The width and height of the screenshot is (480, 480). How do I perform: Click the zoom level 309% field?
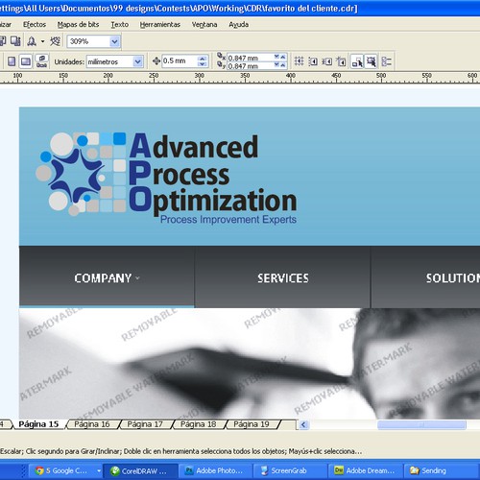pyautogui.click(x=88, y=41)
